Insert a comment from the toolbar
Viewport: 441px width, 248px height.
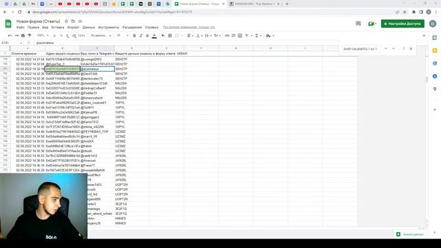click(x=234, y=36)
